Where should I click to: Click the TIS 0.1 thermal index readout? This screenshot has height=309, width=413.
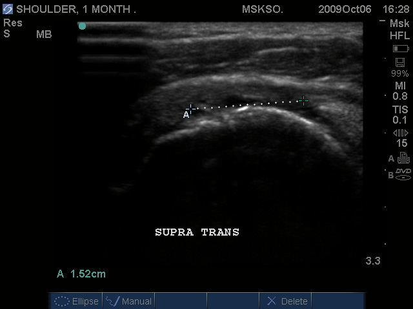point(400,115)
